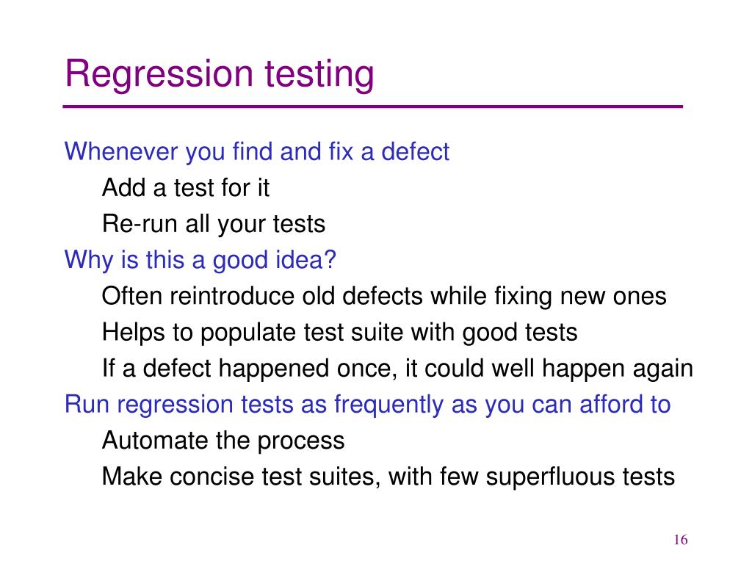Click the bullet "Re-run all your tests"
Screen dimensions: 752x564
pos(214,224)
